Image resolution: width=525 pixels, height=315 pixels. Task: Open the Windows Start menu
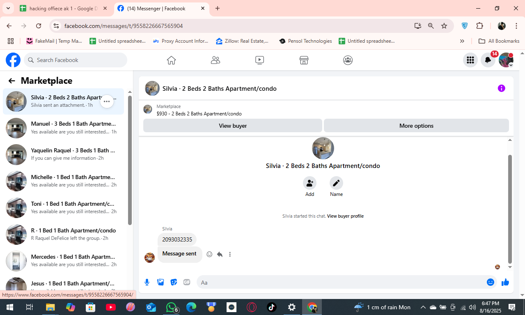9,307
